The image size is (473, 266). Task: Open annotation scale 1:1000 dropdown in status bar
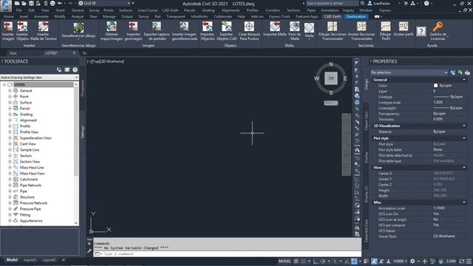pyautogui.click(x=400, y=261)
